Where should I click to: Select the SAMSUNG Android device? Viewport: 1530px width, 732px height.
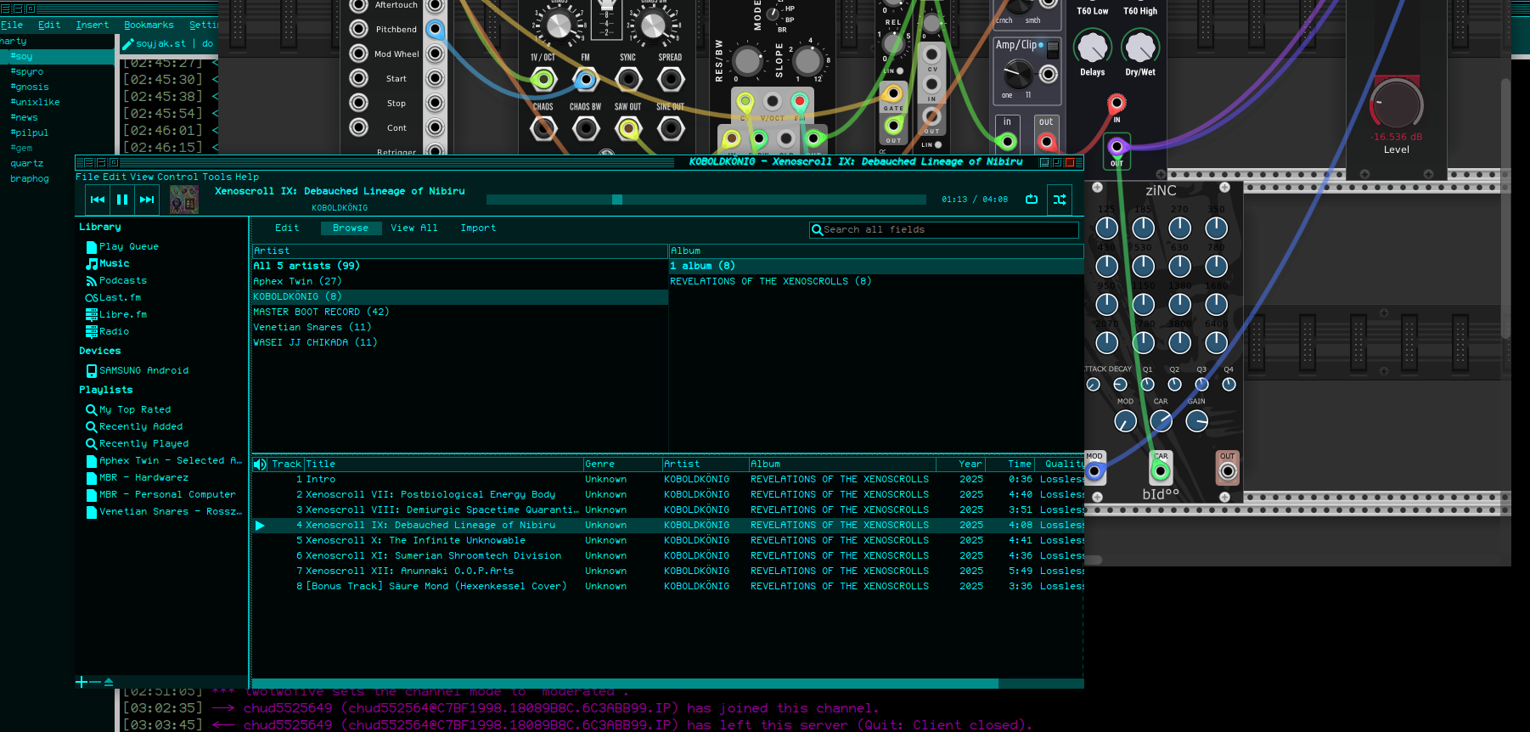pos(143,370)
